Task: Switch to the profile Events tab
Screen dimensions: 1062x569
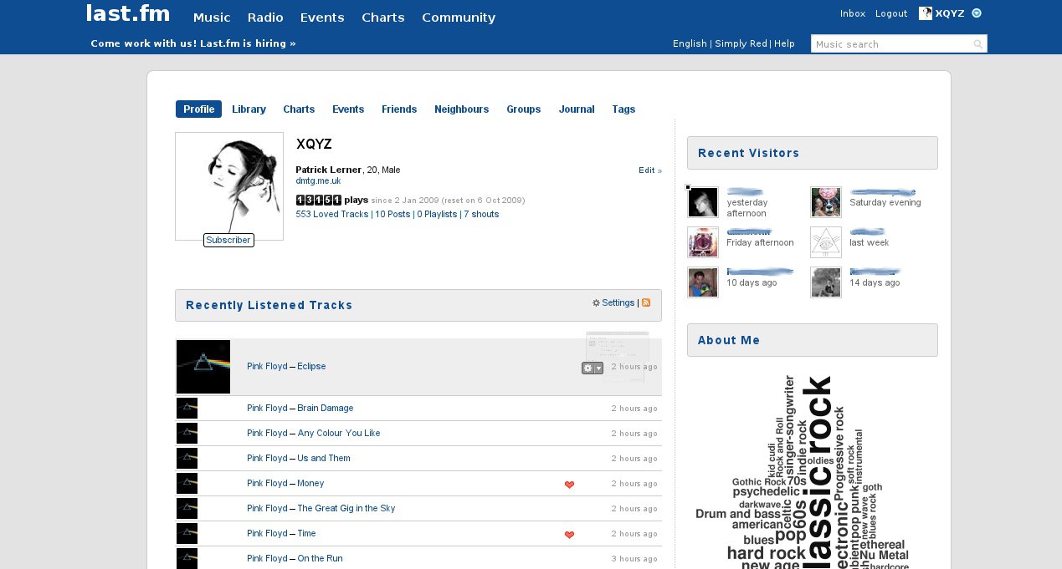Action: (x=348, y=109)
